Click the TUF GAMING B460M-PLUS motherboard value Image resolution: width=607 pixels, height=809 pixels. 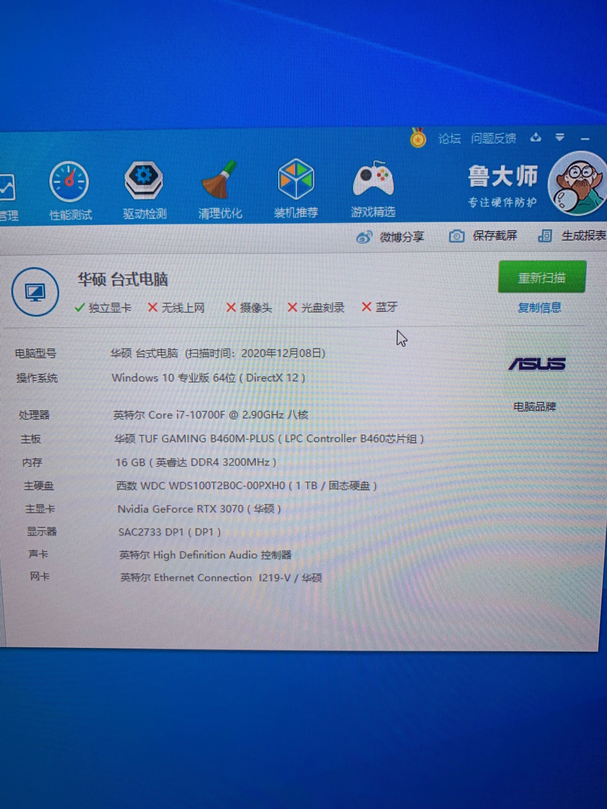[269, 438]
